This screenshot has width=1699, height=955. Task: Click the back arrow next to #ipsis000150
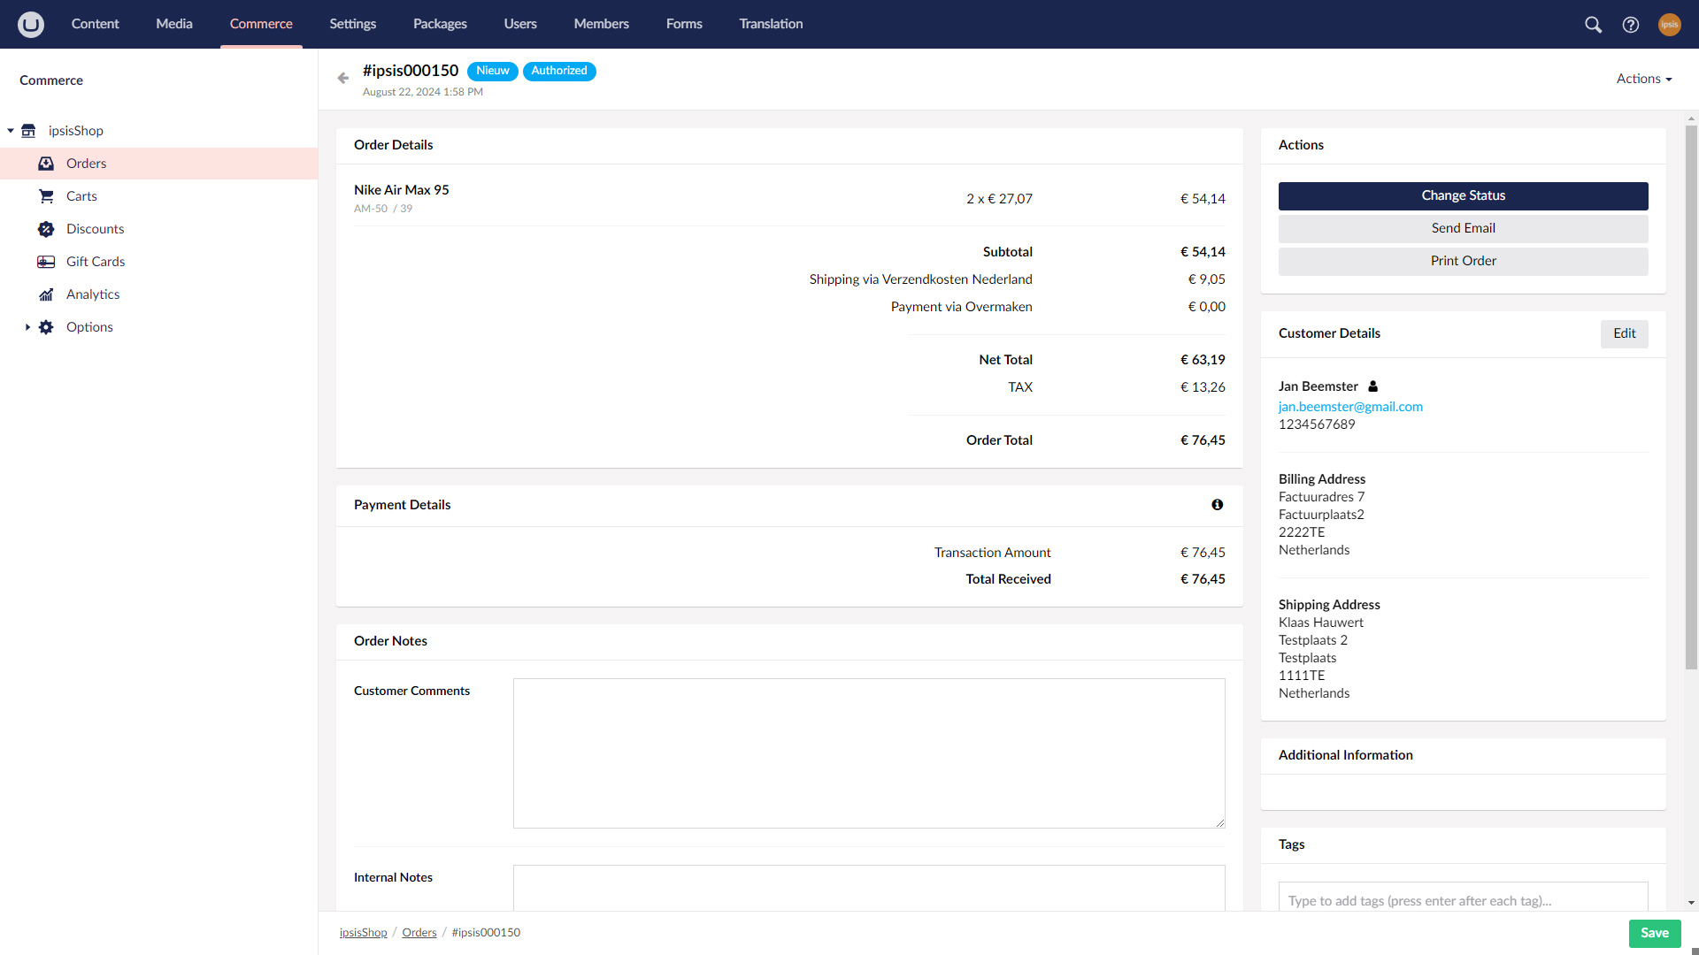pos(343,78)
